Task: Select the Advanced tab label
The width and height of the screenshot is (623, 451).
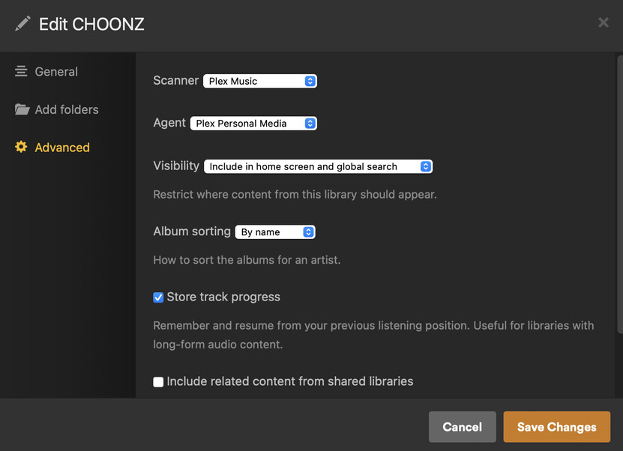Action: 62,148
